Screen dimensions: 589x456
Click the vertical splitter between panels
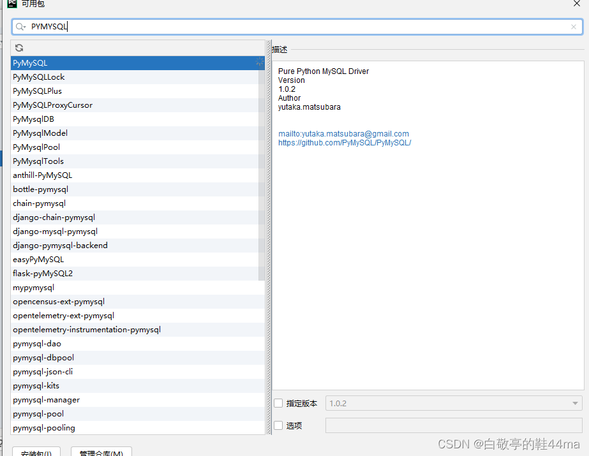pos(269,237)
